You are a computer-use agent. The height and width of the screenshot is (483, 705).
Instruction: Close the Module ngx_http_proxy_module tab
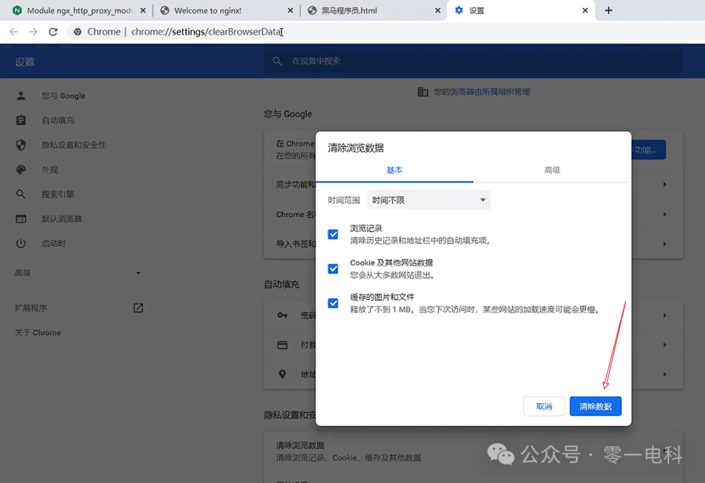pyautogui.click(x=143, y=10)
